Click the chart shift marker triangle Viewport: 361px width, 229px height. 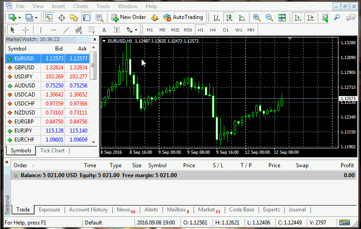(x=290, y=39)
